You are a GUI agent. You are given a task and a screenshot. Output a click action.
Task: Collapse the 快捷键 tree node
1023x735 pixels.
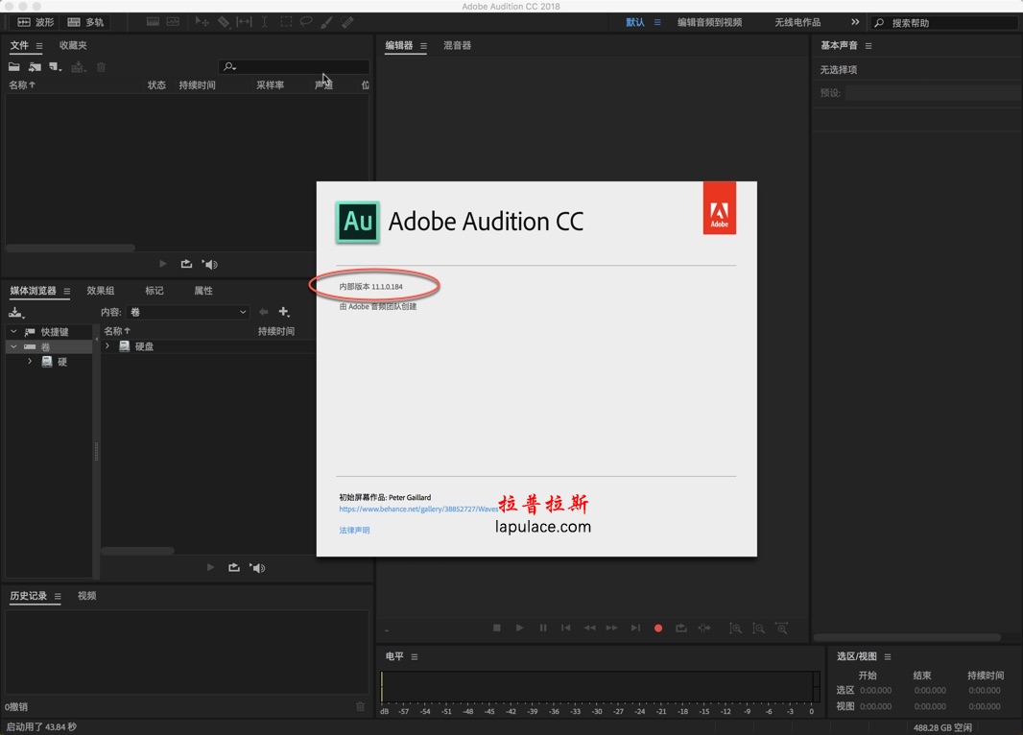(x=13, y=331)
